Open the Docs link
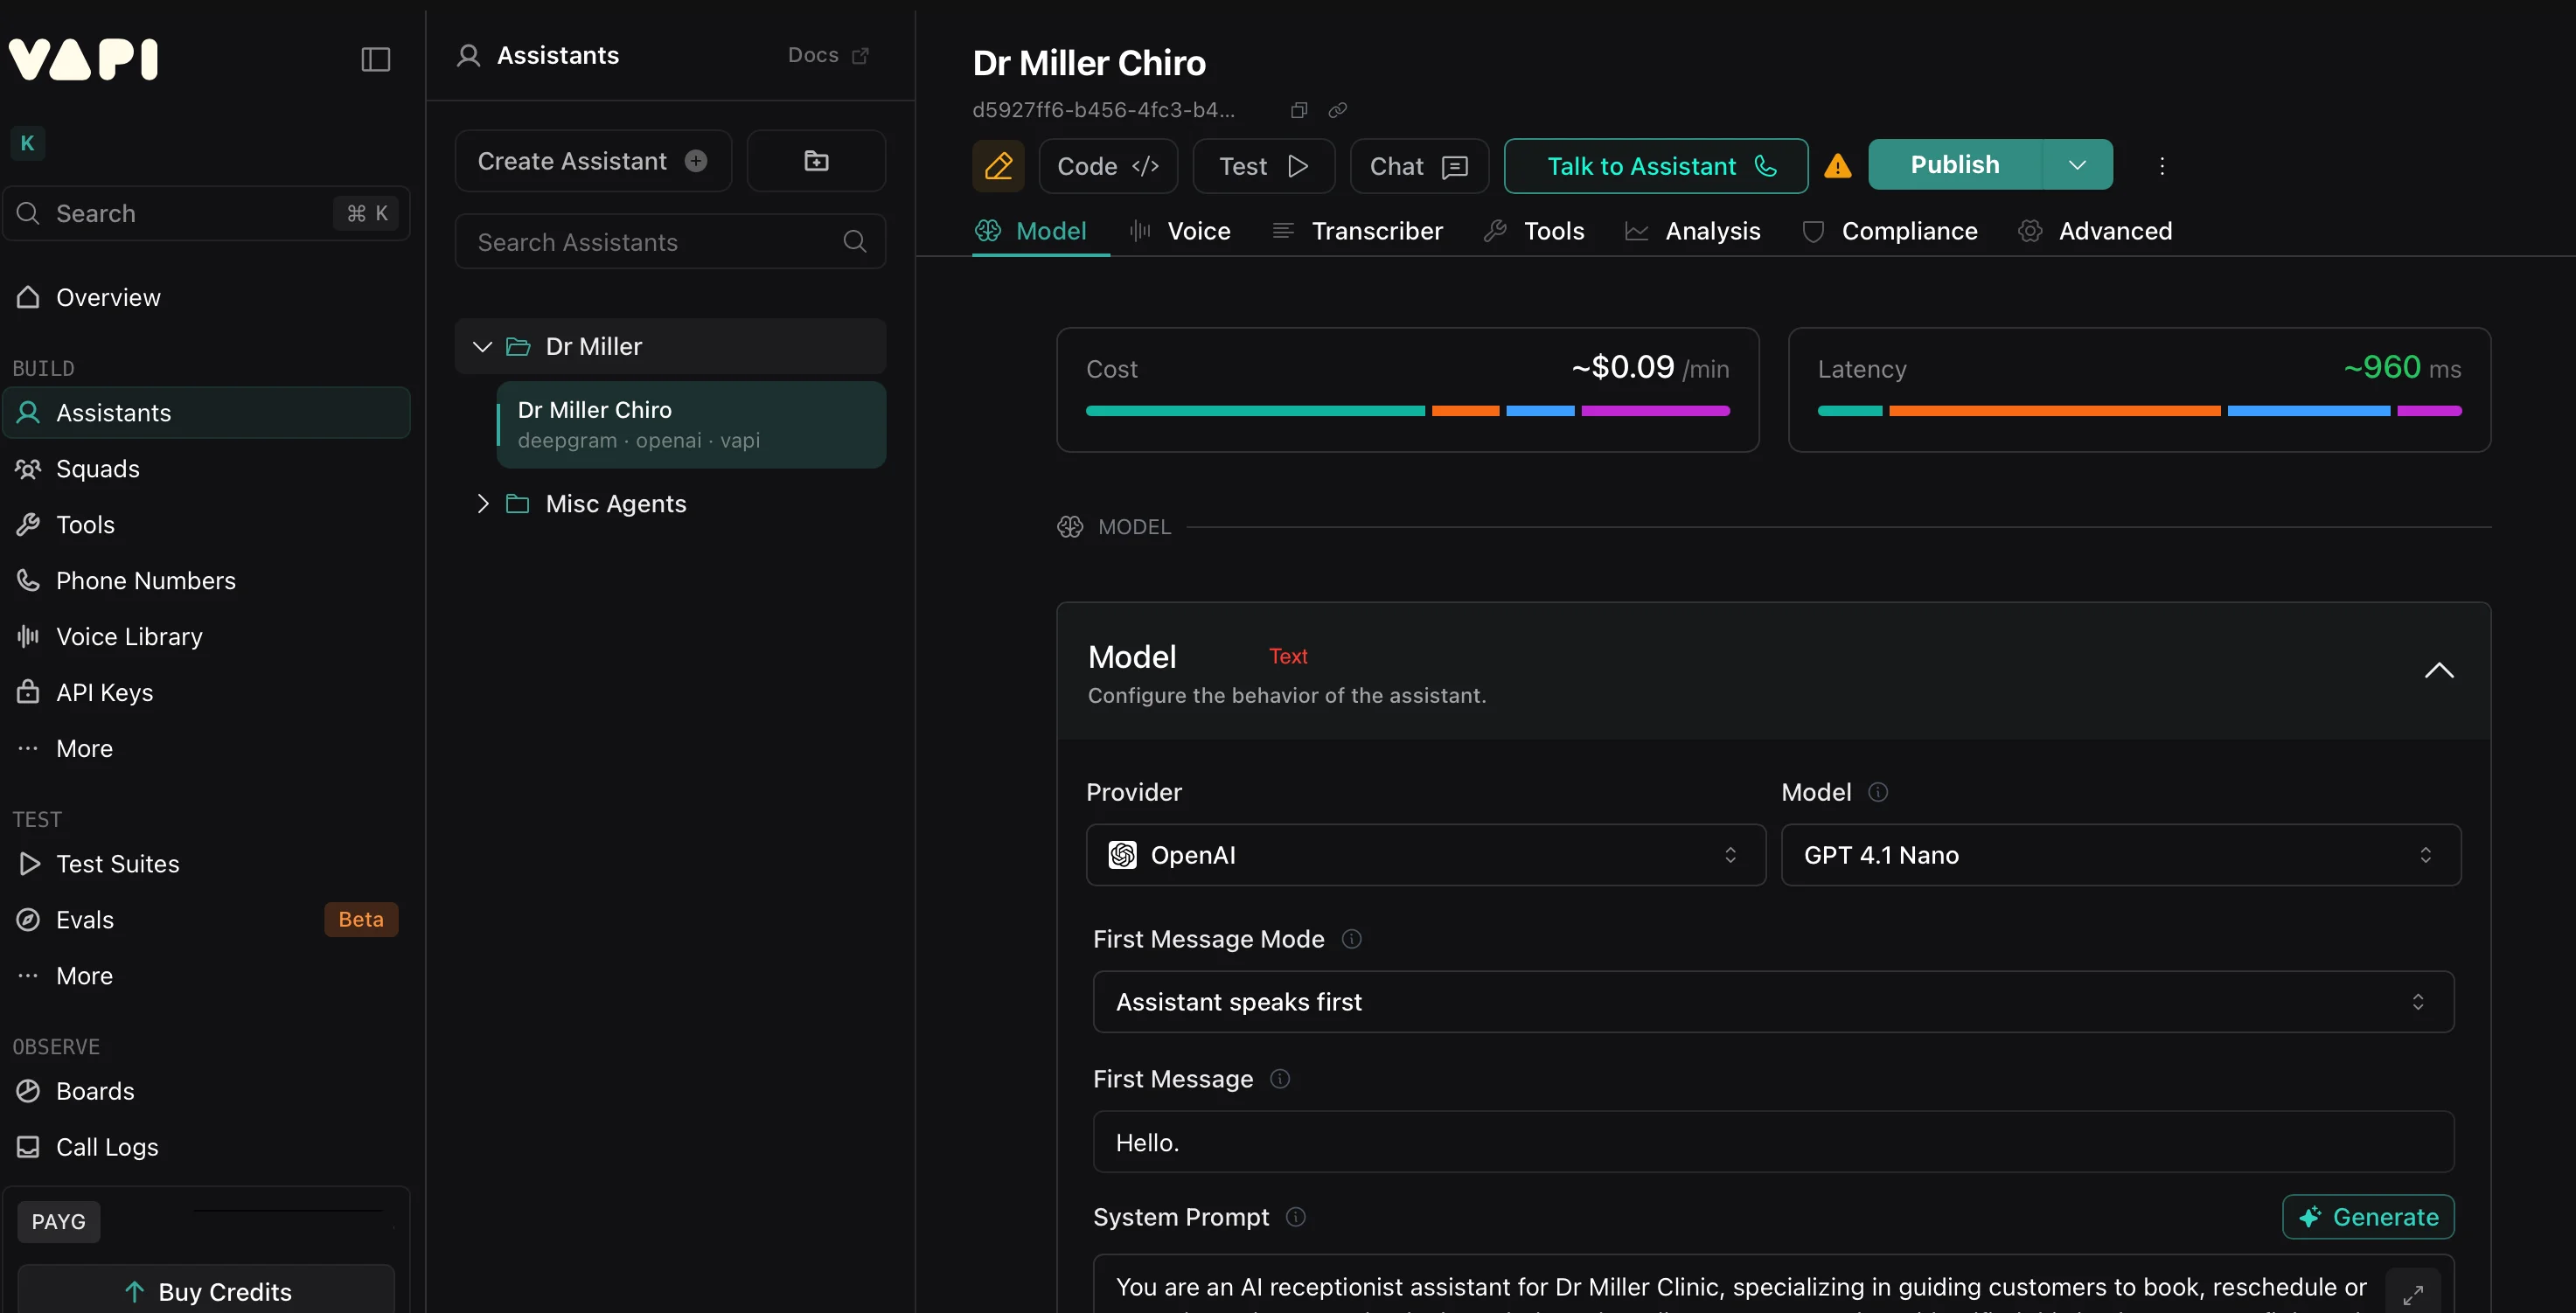Viewport: 2576px width, 1313px height. tap(828, 55)
